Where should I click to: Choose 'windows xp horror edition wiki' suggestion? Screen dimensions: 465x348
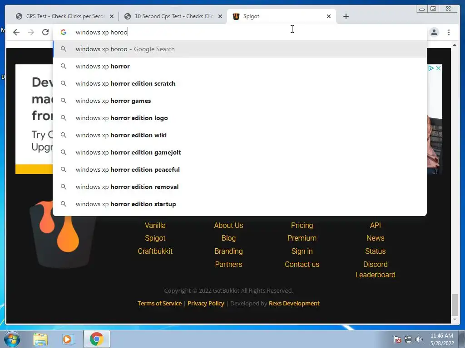coord(240,135)
